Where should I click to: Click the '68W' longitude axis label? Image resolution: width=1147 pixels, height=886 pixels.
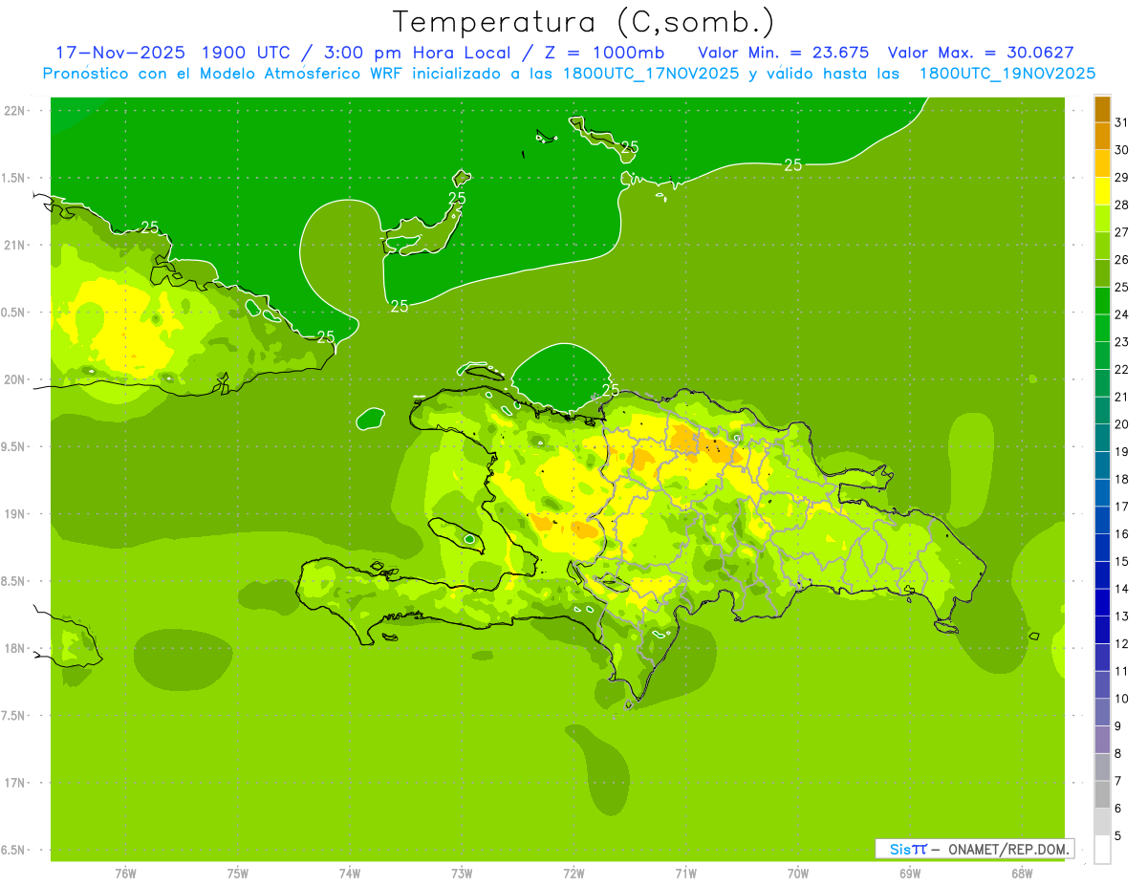pyautogui.click(x=1022, y=874)
